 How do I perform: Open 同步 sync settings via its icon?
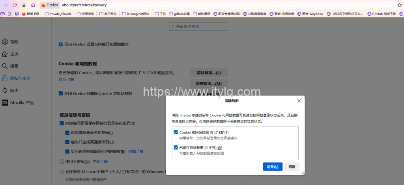coord(5,90)
